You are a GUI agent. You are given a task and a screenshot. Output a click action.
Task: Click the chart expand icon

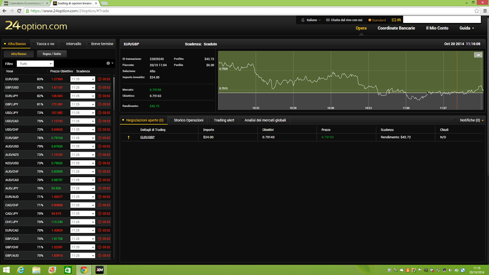tap(478, 55)
